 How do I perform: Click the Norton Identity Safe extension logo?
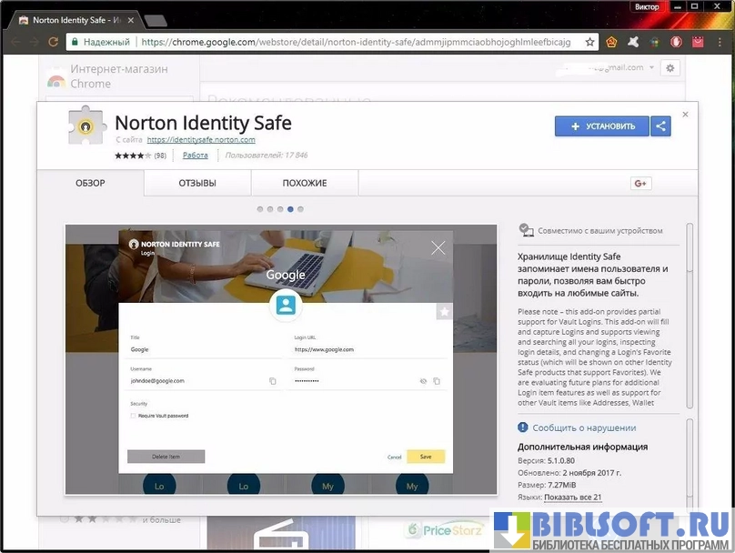[x=86, y=126]
